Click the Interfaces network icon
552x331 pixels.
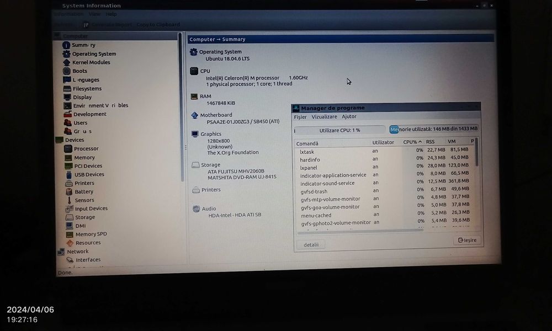[70, 260]
